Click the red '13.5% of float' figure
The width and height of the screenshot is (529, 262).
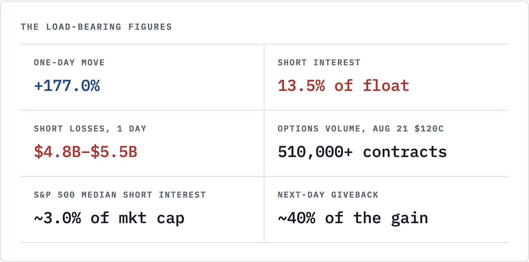tap(344, 86)
